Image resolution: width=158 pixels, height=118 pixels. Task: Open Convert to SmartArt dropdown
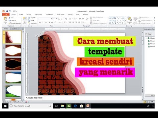[98, 23]
